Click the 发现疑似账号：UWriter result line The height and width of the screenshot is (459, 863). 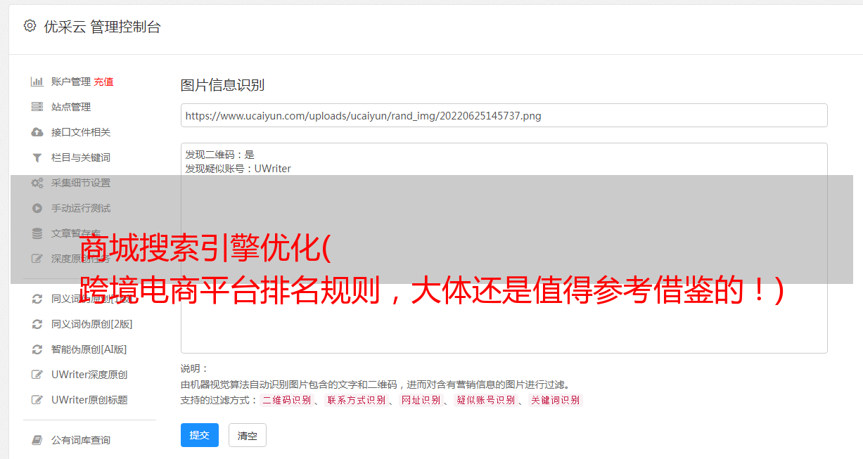point(238,169)
